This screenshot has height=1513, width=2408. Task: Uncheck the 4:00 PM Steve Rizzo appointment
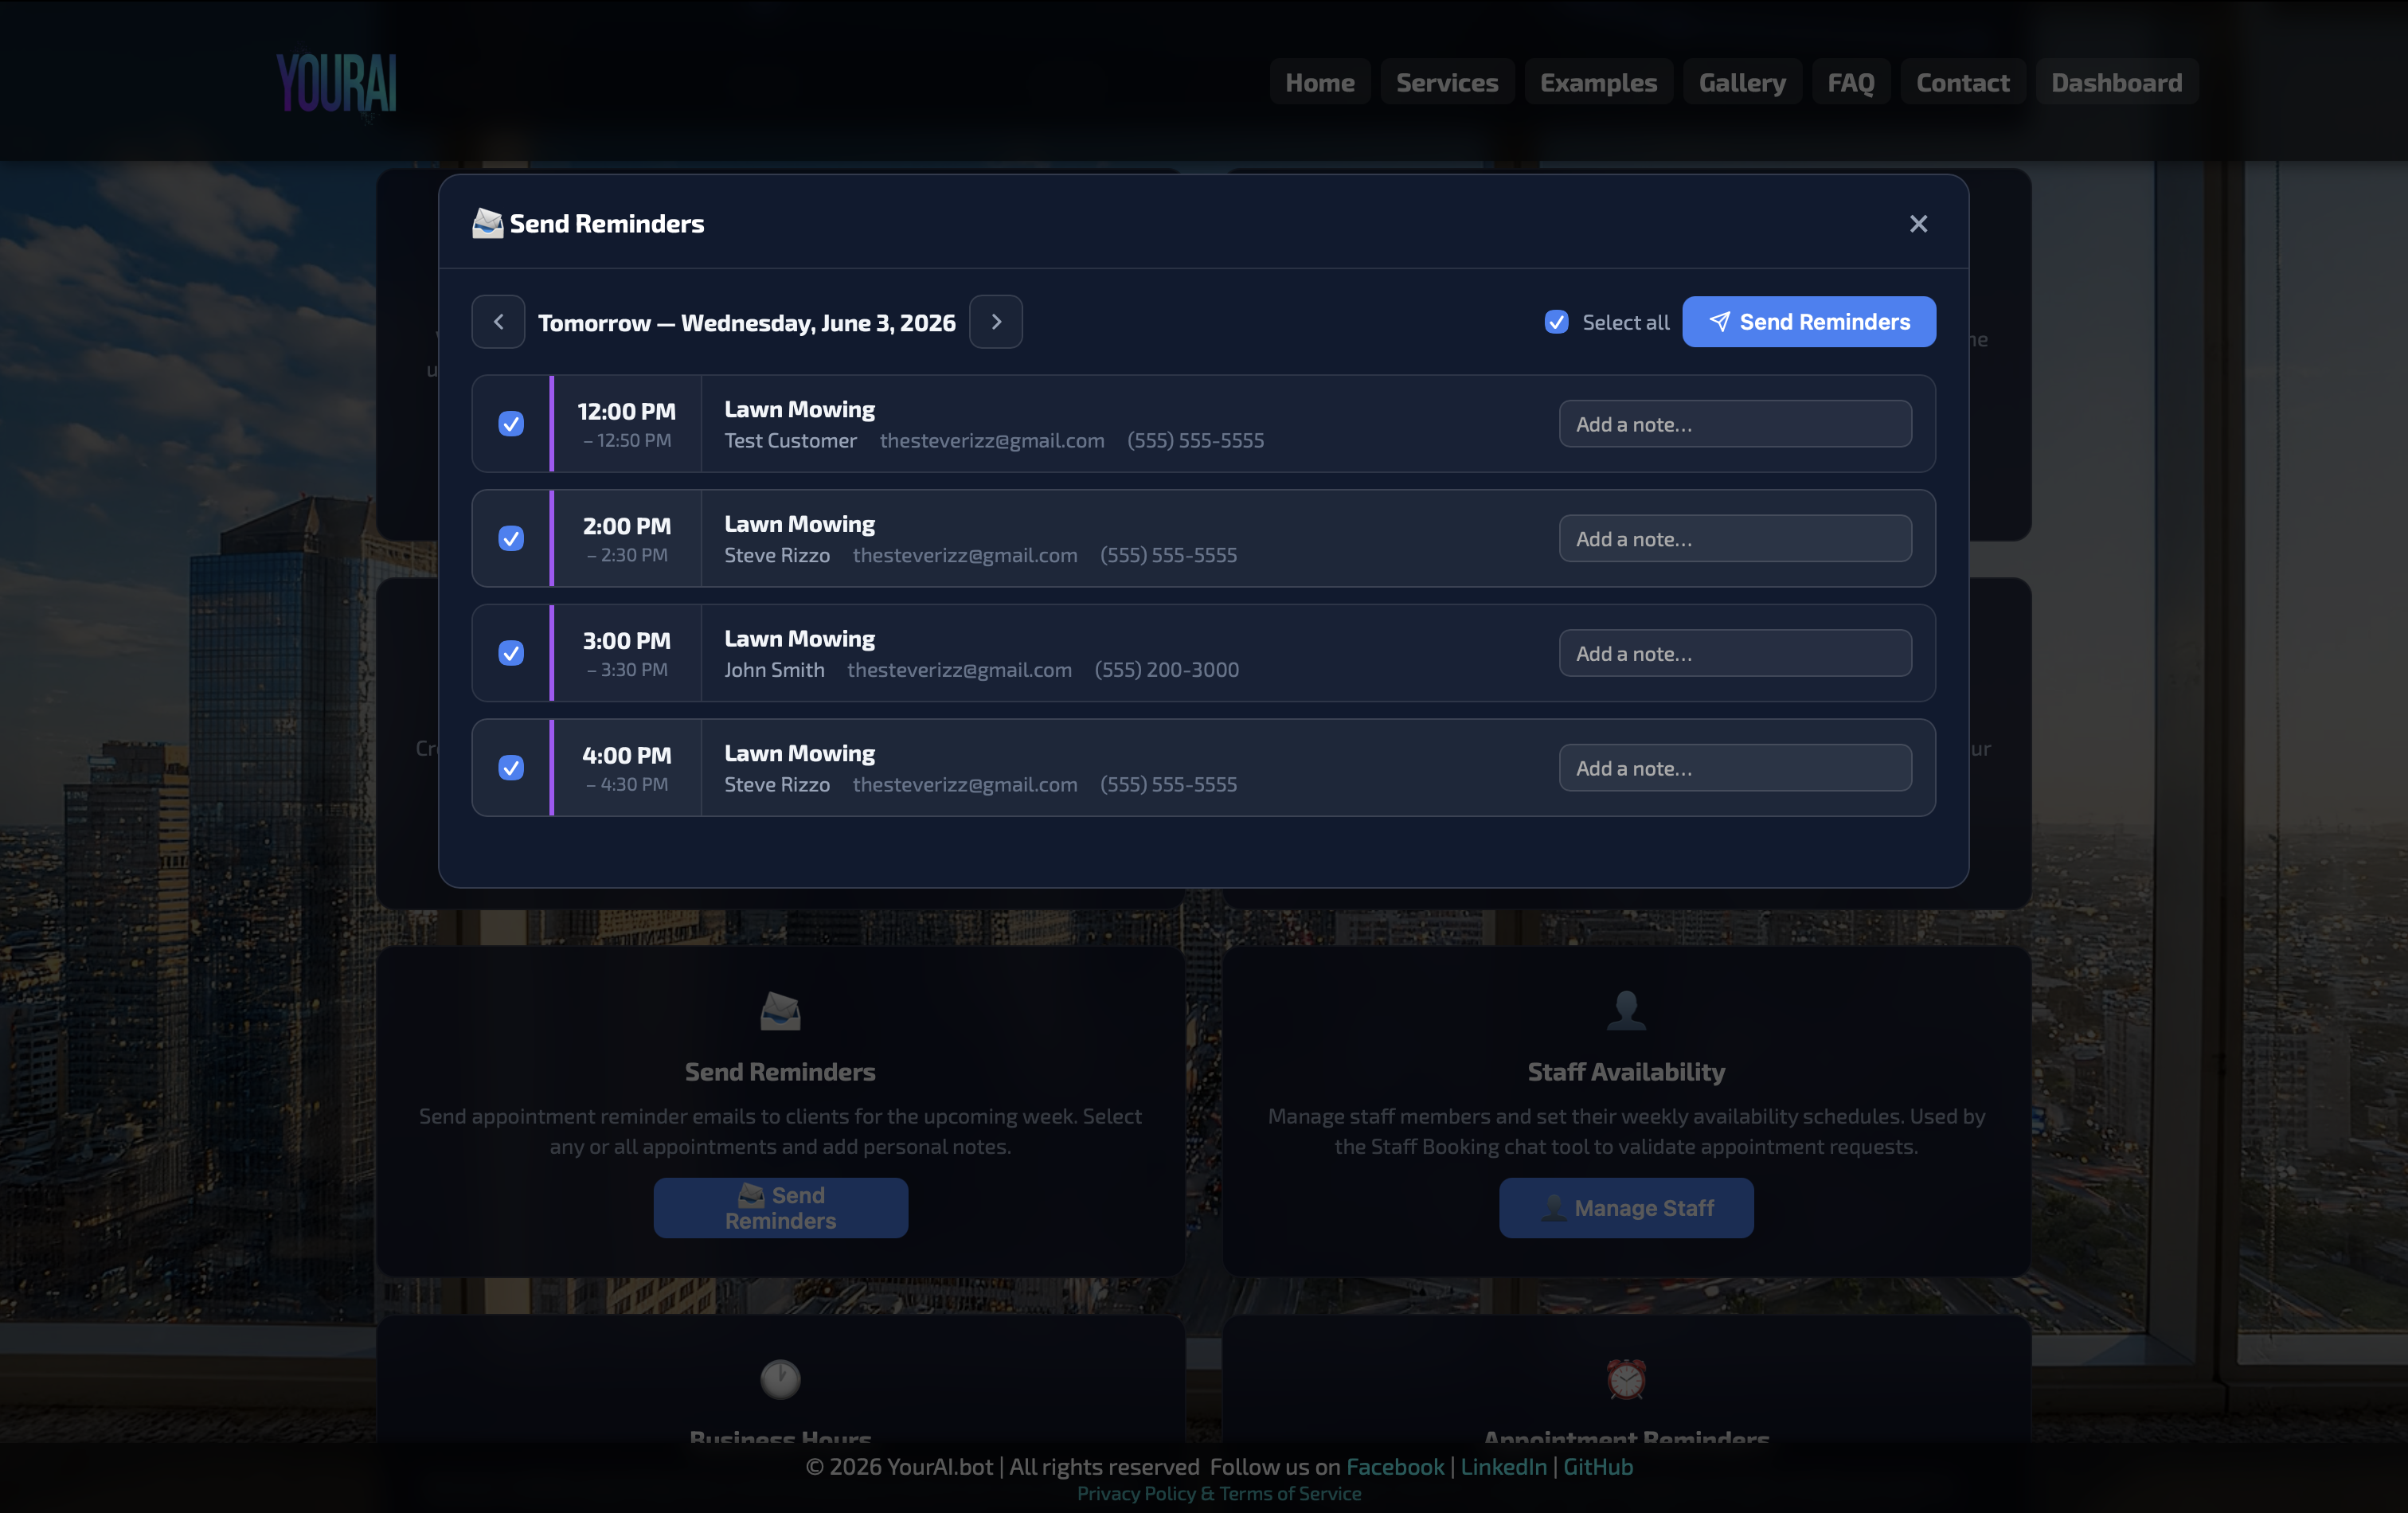[x=510, y=768]
